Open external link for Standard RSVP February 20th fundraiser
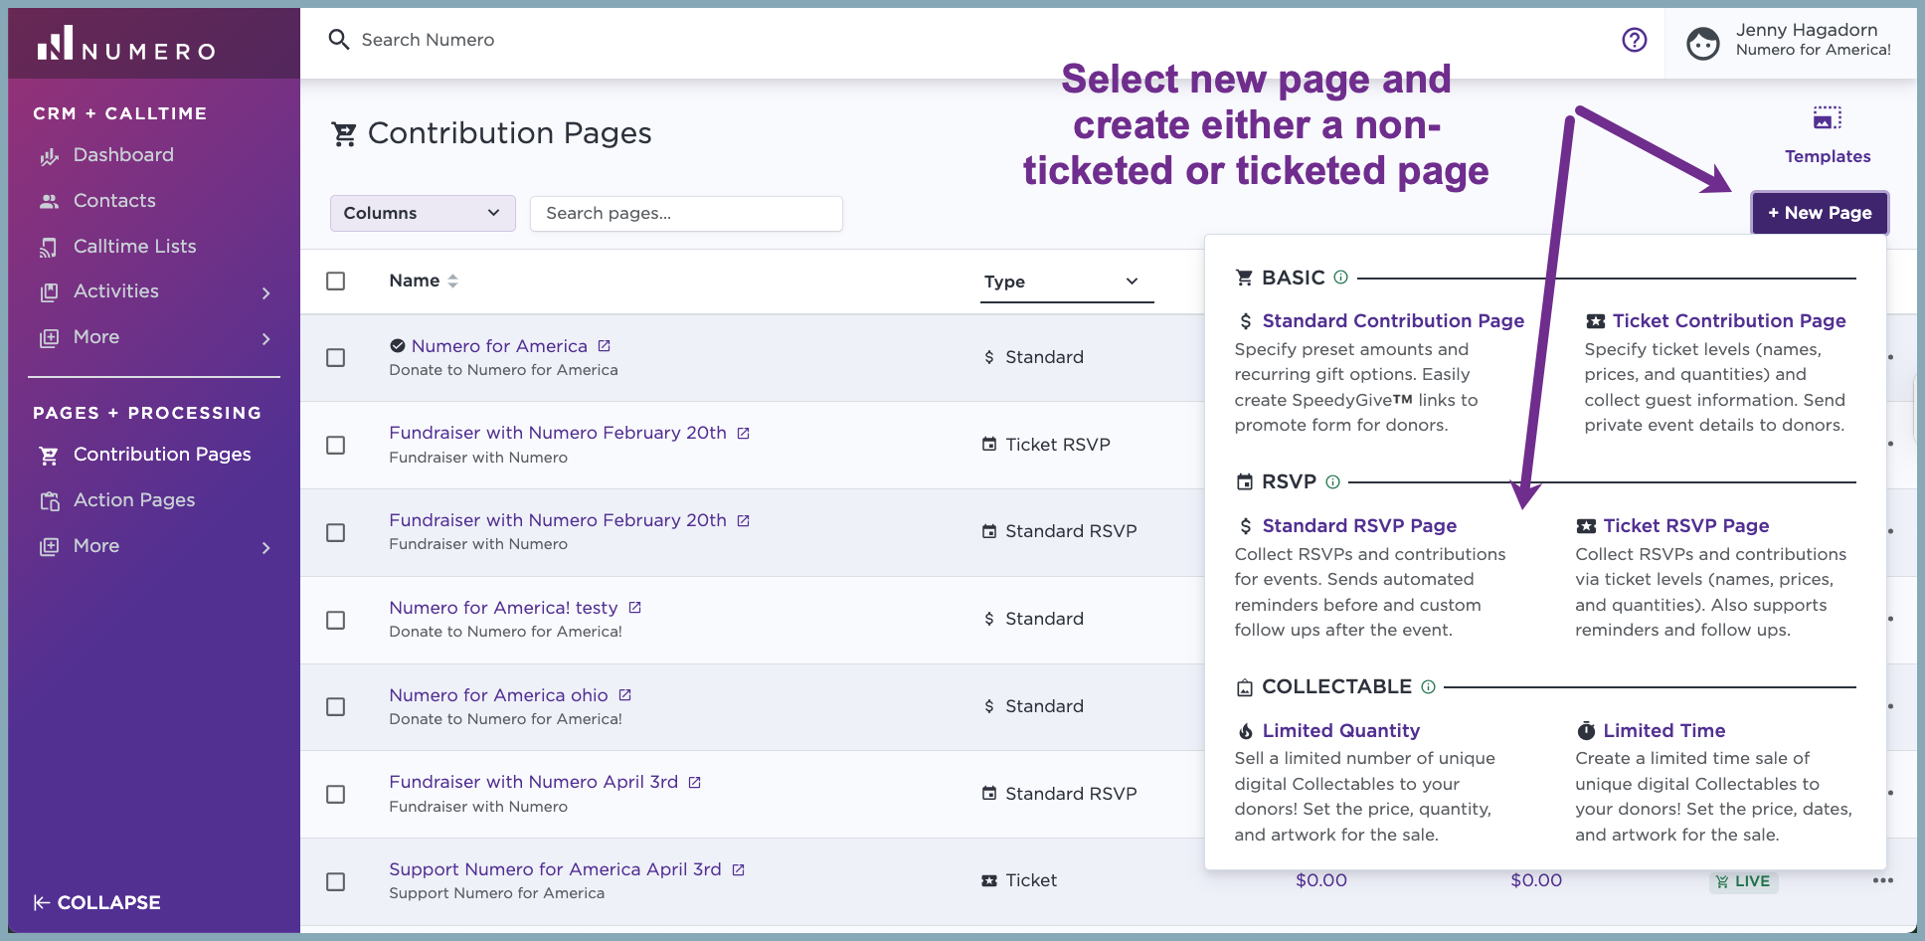 click(x=743, y=521)
